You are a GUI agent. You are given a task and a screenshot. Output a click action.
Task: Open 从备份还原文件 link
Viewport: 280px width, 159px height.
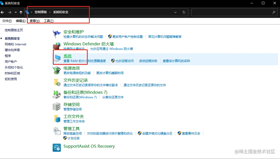(113, 97)
